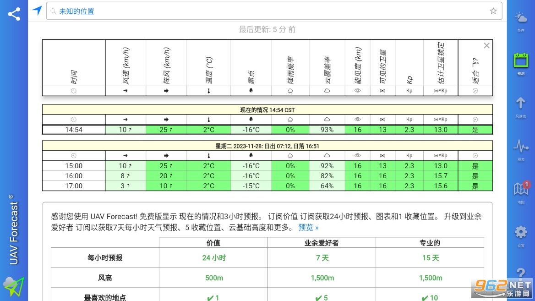Close the column header legend
535x301 pixels.
[486, 45]
